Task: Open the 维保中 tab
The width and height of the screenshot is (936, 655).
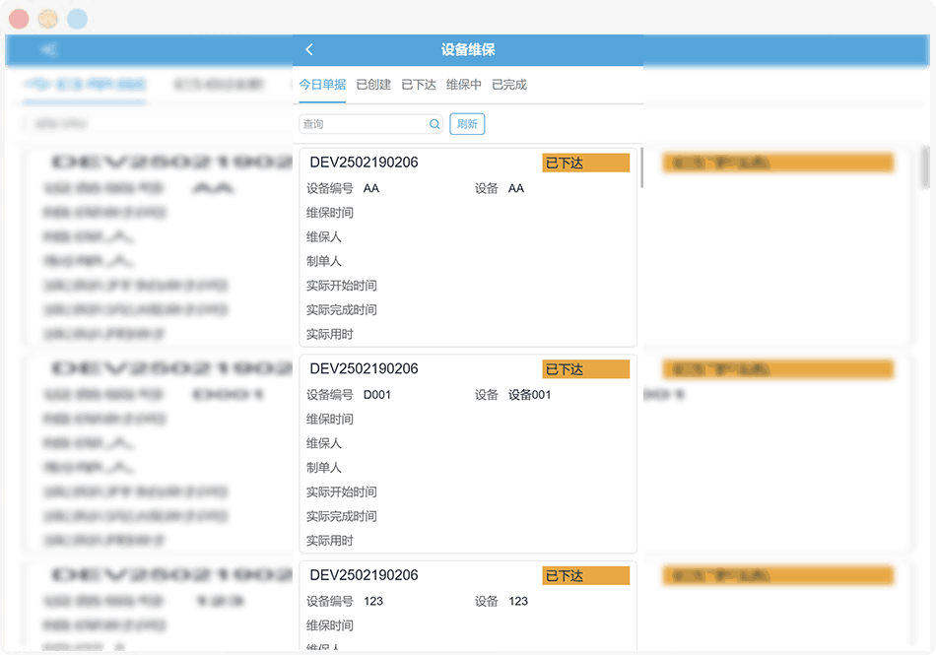Action: coord(464,85)
